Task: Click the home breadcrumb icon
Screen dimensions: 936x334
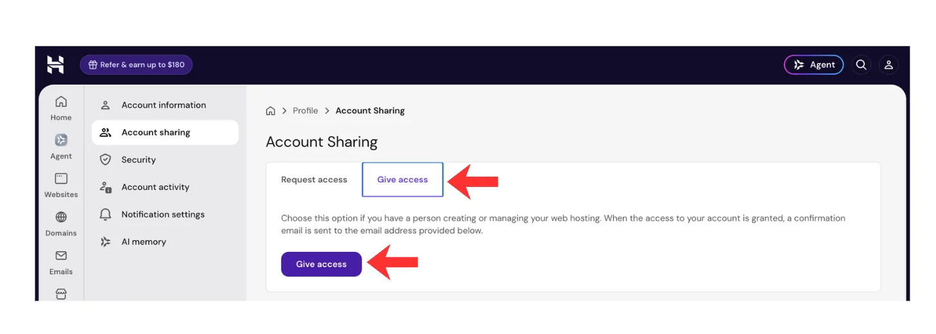Action: (270, 110)
